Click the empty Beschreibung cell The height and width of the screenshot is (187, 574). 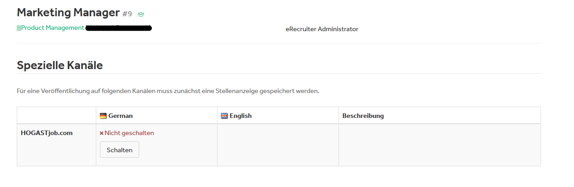[440, 145]
